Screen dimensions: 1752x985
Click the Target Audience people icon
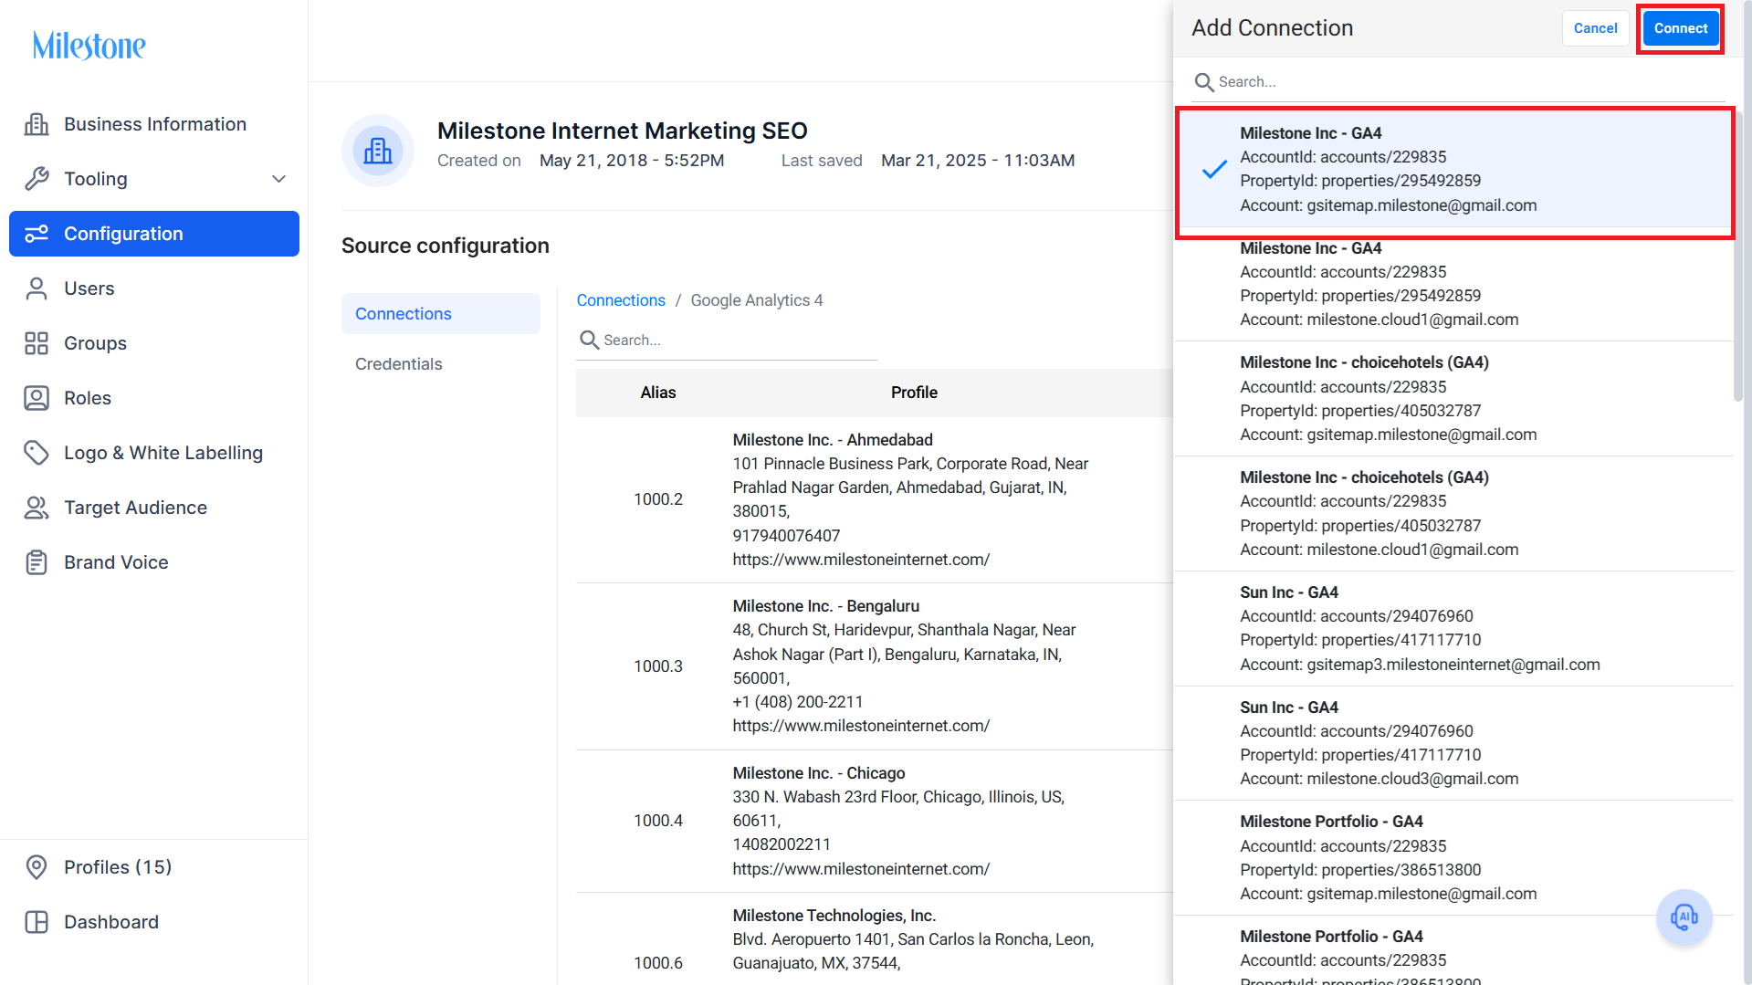pyautogui.click(x=37, y=508)
